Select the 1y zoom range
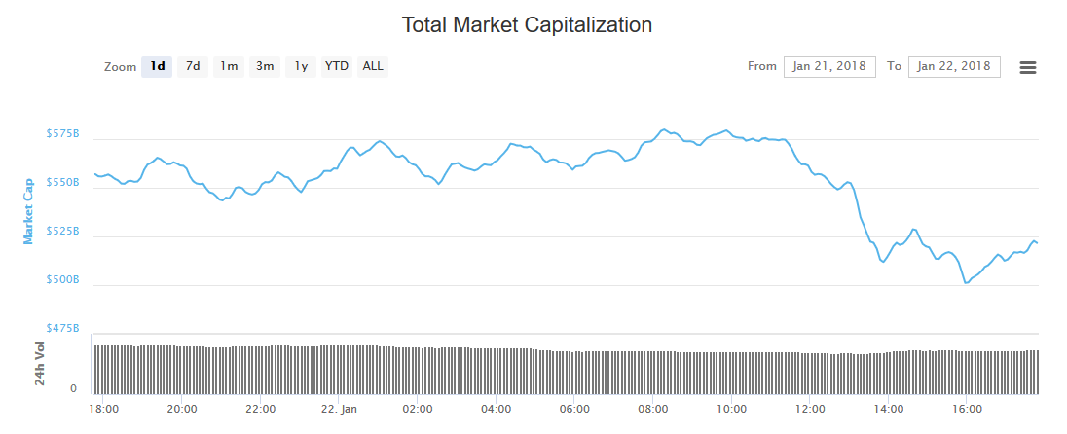 pos(301,66)
